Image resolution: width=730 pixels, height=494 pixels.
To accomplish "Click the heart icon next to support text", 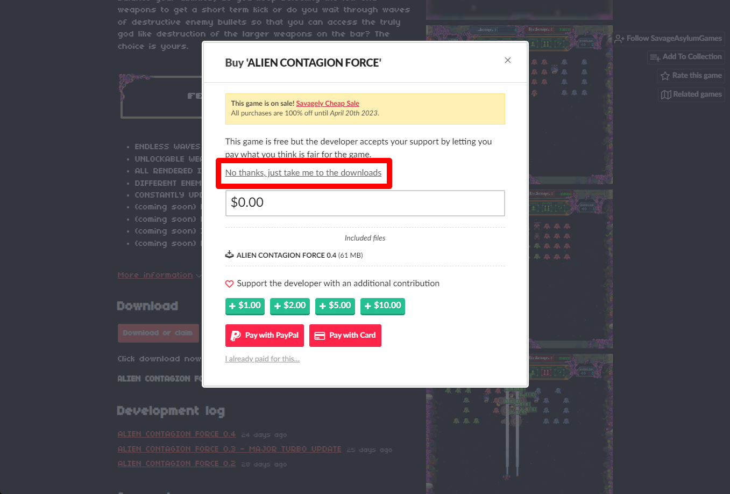I will pos(229,284).
